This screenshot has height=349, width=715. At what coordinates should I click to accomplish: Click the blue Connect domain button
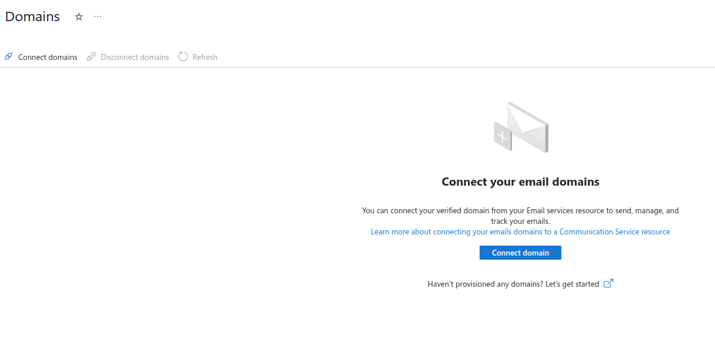pyautogui.click(x=520, y=253)
